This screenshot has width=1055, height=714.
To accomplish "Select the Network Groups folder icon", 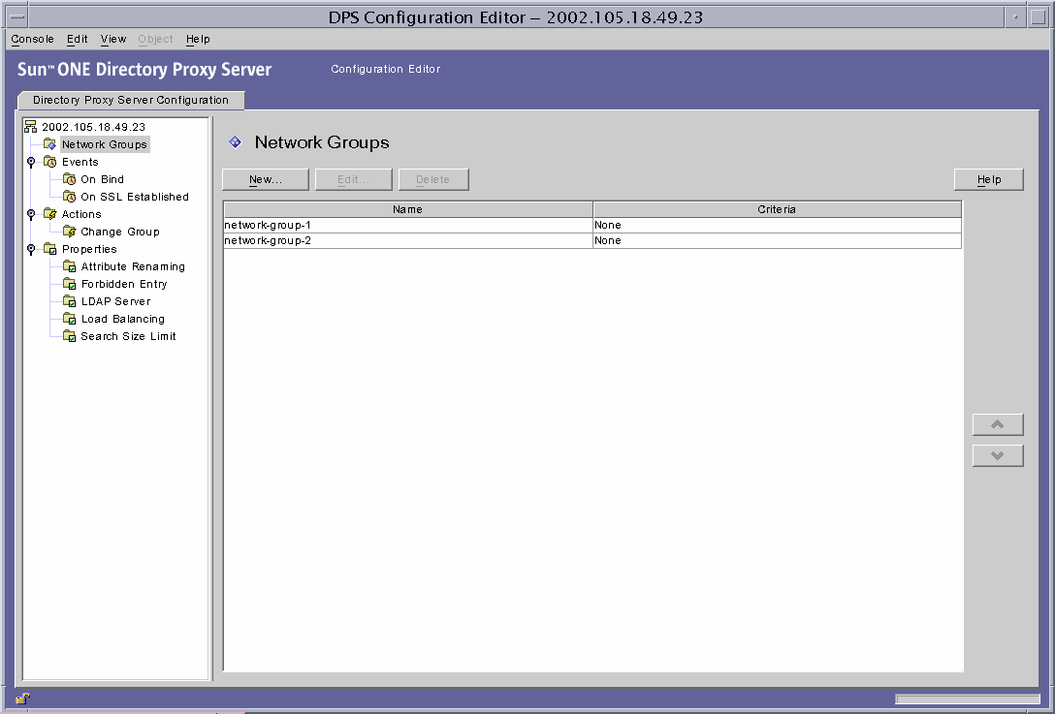I will click(50, 143).
